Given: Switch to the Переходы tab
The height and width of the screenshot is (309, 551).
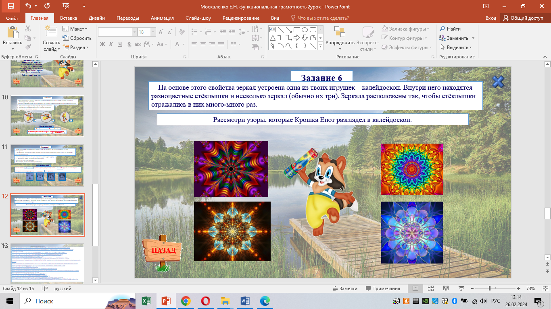Looking at the screenshot, I should pyautogui.click(x=128, y=18).
